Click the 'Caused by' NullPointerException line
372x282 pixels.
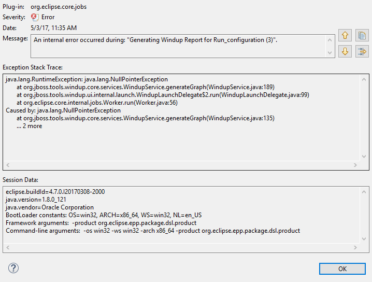[x=63, y=110]
